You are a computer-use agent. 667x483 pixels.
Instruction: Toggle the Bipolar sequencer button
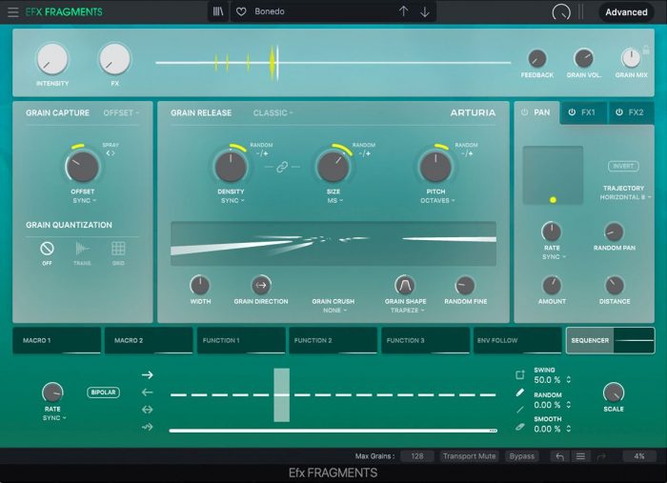(x=103, y=392)
